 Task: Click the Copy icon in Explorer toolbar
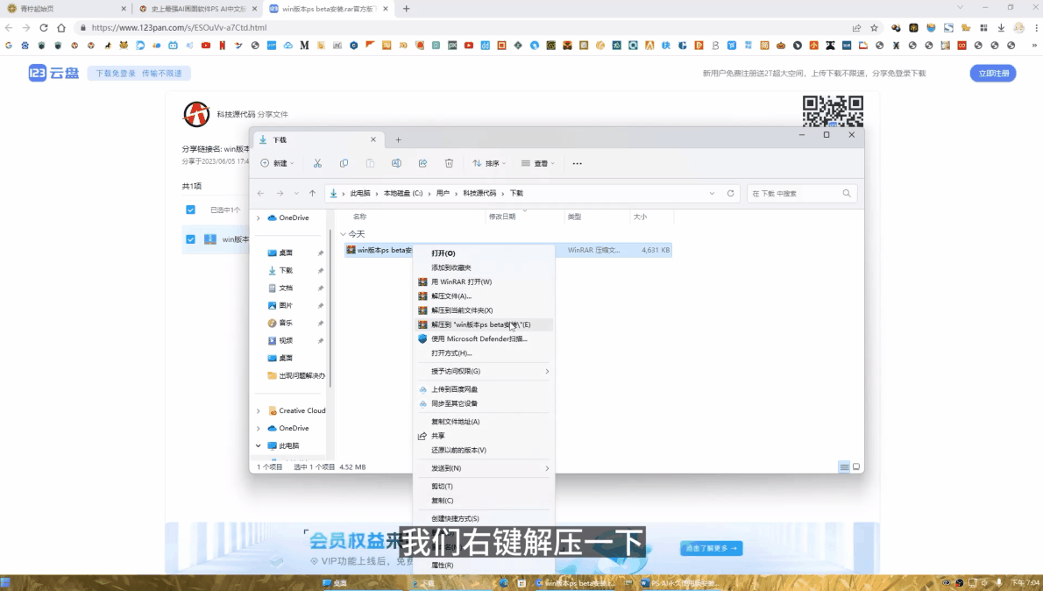coord(344,163)
